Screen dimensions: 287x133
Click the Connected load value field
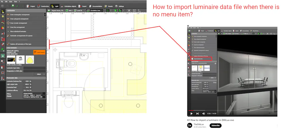pos(27,87)
